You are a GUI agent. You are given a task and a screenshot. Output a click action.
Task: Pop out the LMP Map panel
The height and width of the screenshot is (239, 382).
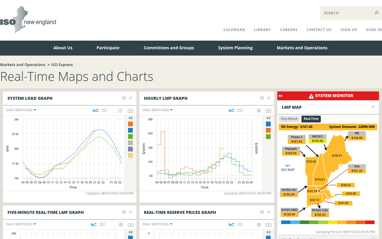point(373,107)
